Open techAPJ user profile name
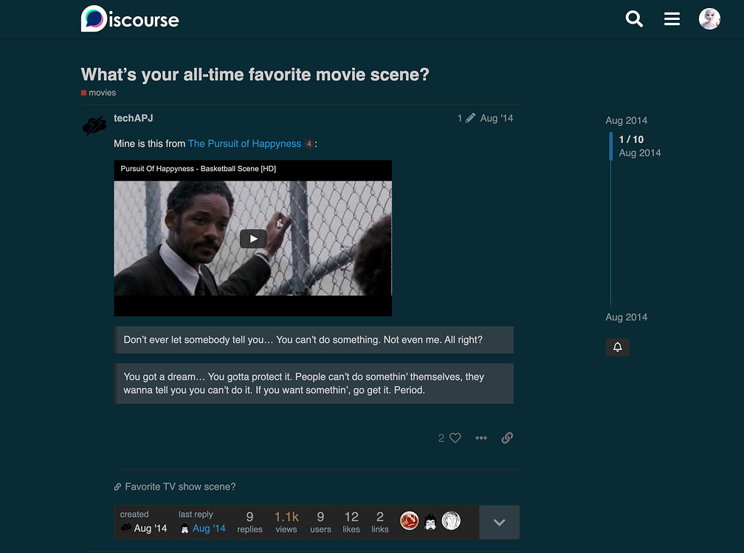The image size is (744, 553). [x=134, y=118]
